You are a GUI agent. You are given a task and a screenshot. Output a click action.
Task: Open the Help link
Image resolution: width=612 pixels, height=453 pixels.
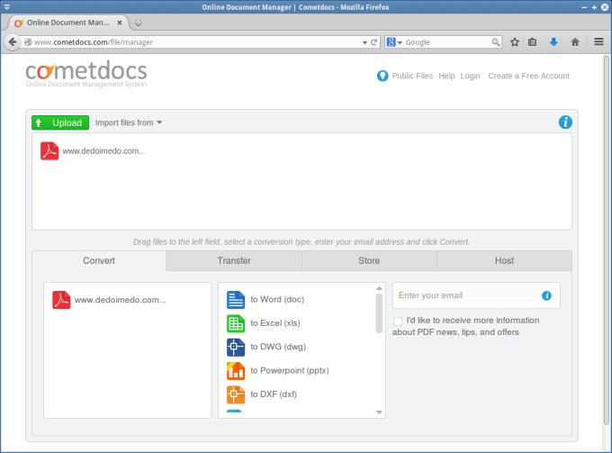pos(446,76)
